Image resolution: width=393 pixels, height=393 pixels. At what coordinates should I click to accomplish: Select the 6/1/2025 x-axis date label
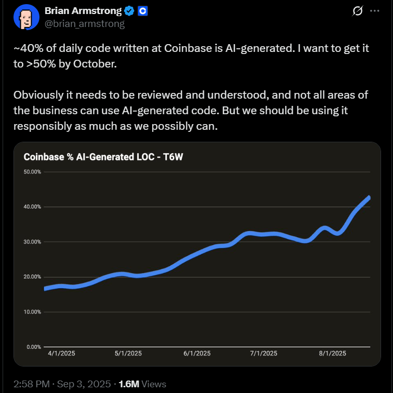click(197, 354)
